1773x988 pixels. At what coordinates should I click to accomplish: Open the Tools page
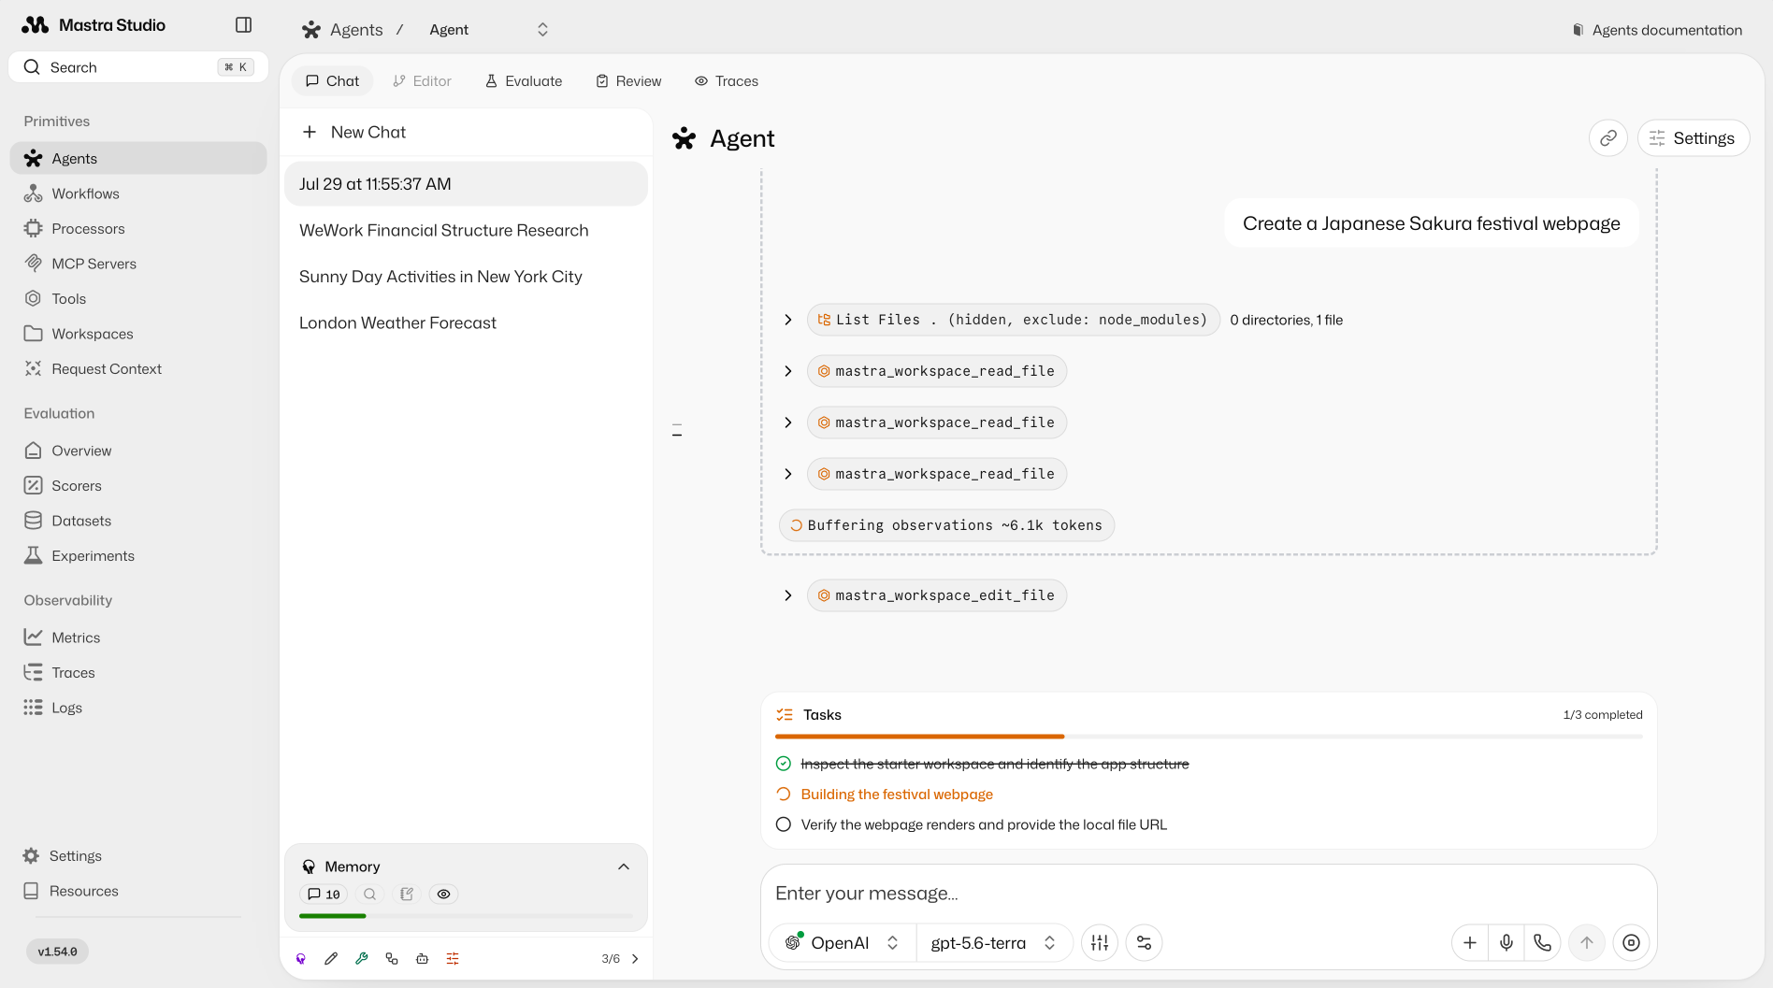138,298
